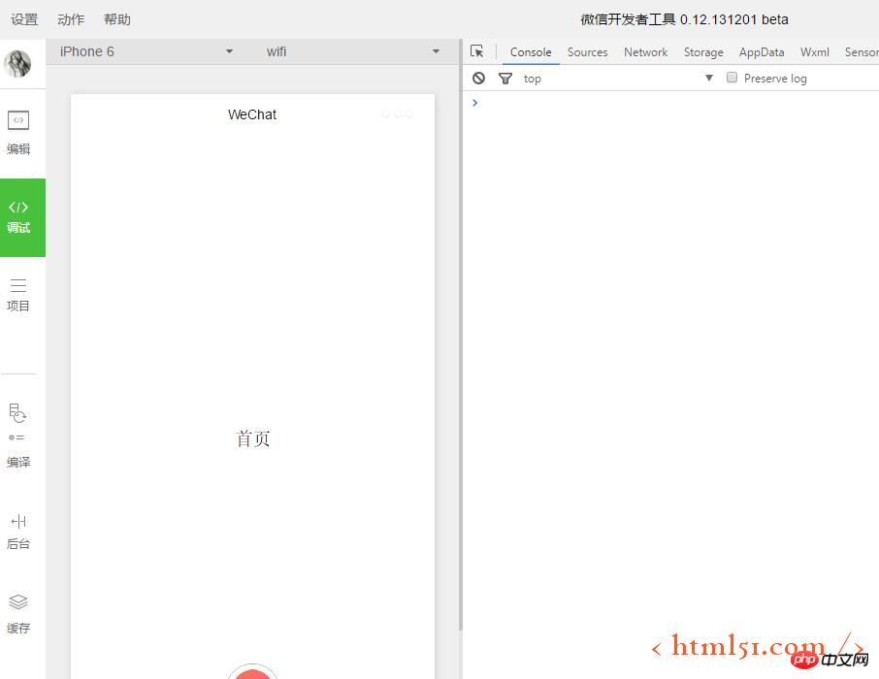The image size is (879, 679).
Task: Click the console input prompt line
Action: (x=582, y=102)
